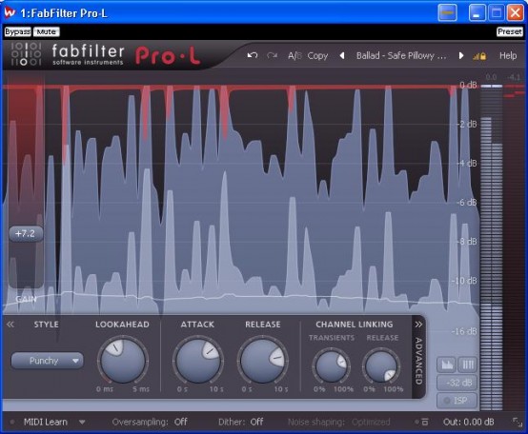Click the 0.0 peak readout above the meter
The height and width of the screenshot is (434, 528).
[x=491, y=77]
